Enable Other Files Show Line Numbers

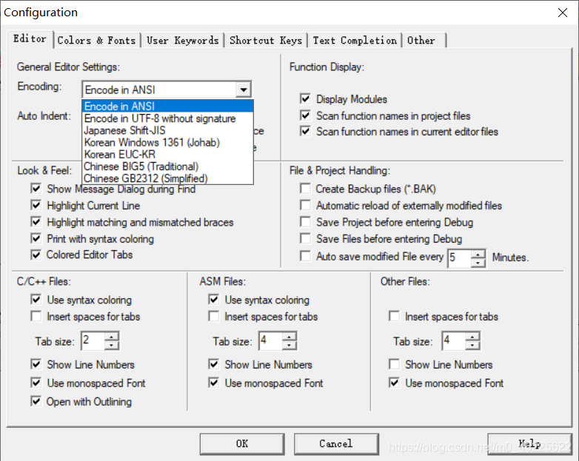click(x=394, y=365)
